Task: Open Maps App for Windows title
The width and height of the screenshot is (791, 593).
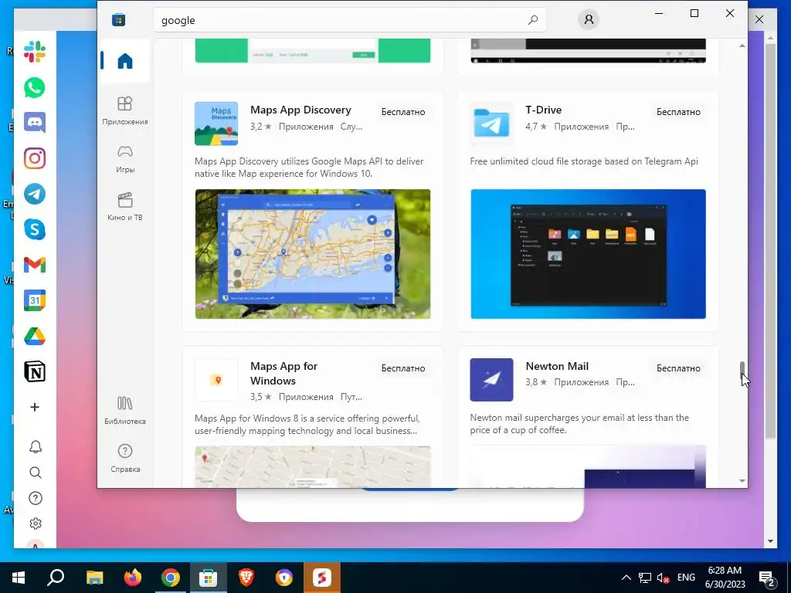Action: tap(284, 373)
